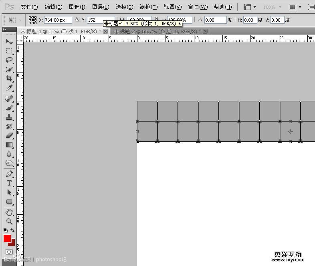Select the Pen tool

(9, 174)
